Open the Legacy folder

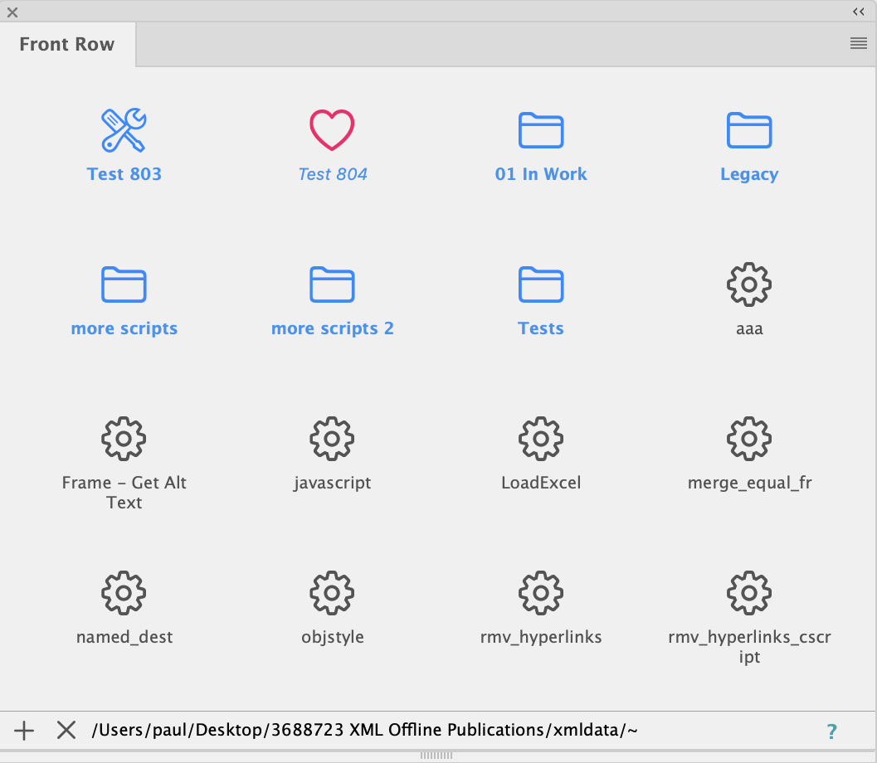[749, 131]
